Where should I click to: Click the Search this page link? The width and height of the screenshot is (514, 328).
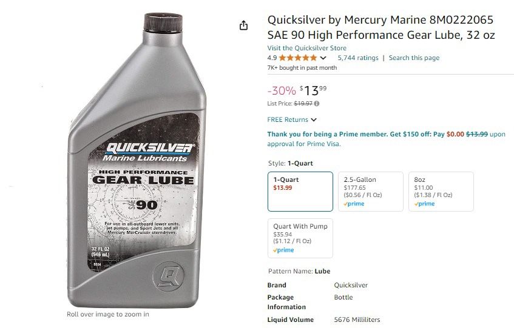tap(414, 58)
